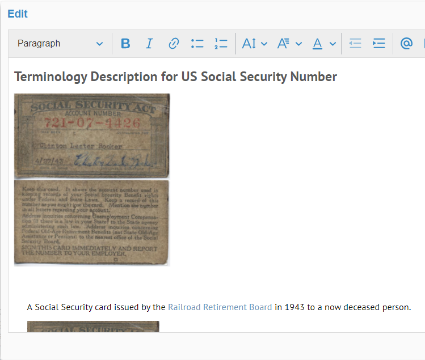Viewport: 425px width, 360px height.
Task: Toggle italic formatting
Action: [x=149, y=44]
